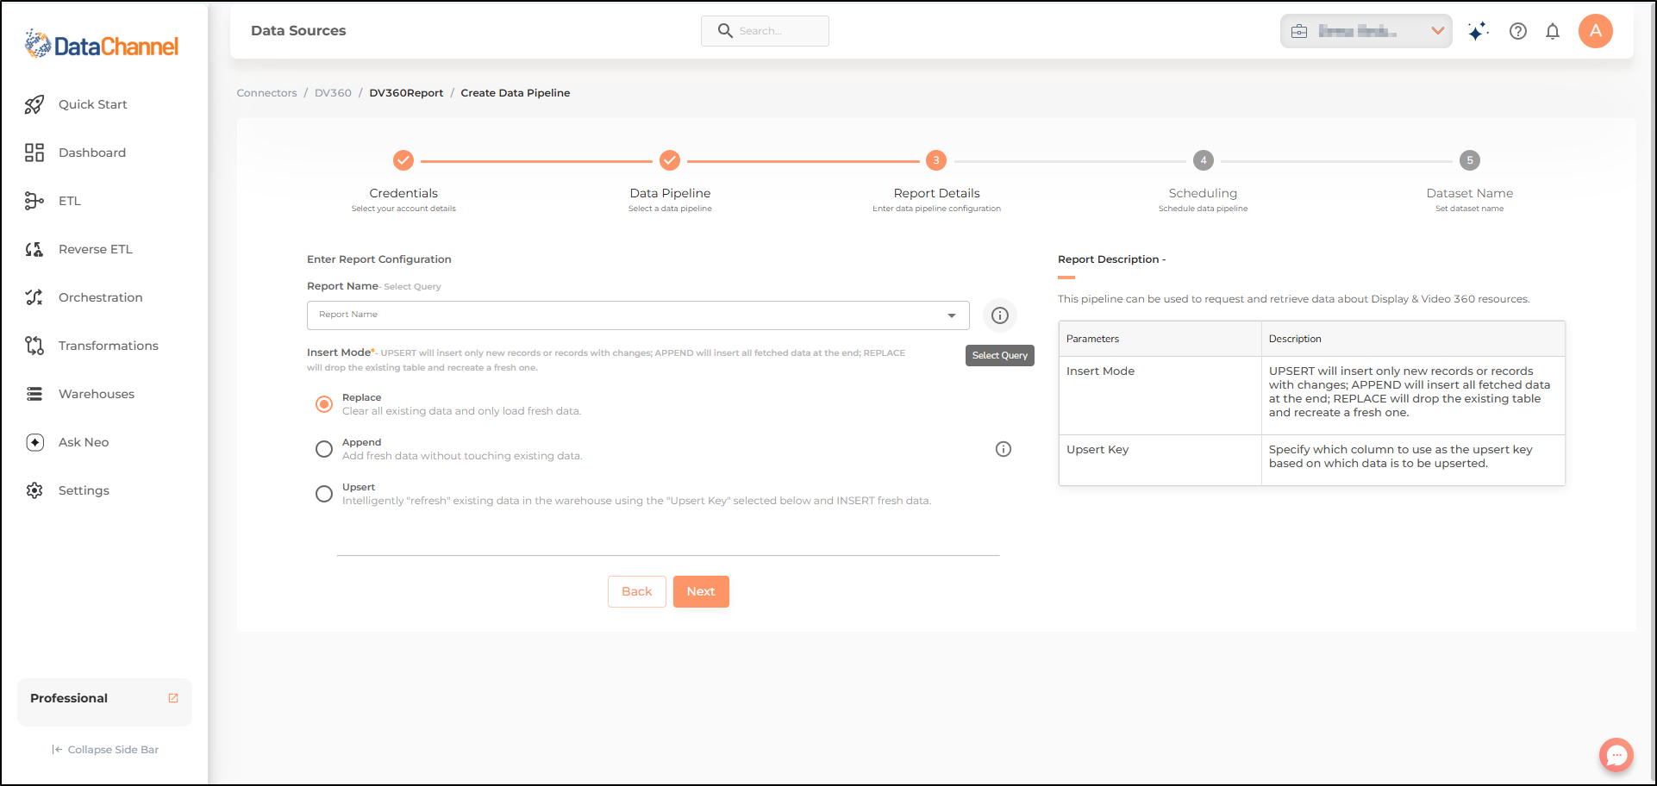
Task: Click the Enter Report Configuration heading
Action: coord(379,259)
